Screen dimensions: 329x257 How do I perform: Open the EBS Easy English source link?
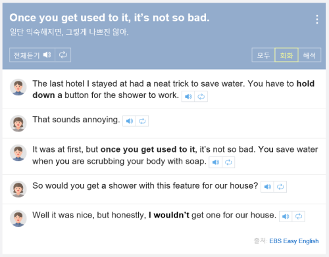(x=293, y=241)
